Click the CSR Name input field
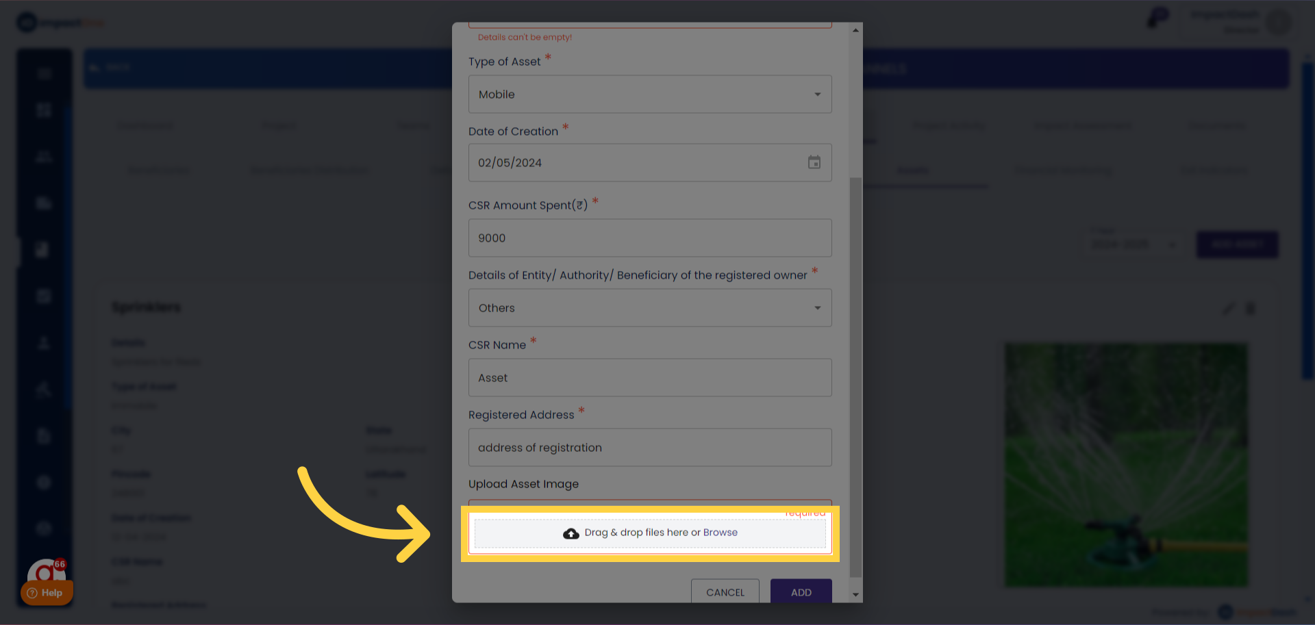 (649, 378)
